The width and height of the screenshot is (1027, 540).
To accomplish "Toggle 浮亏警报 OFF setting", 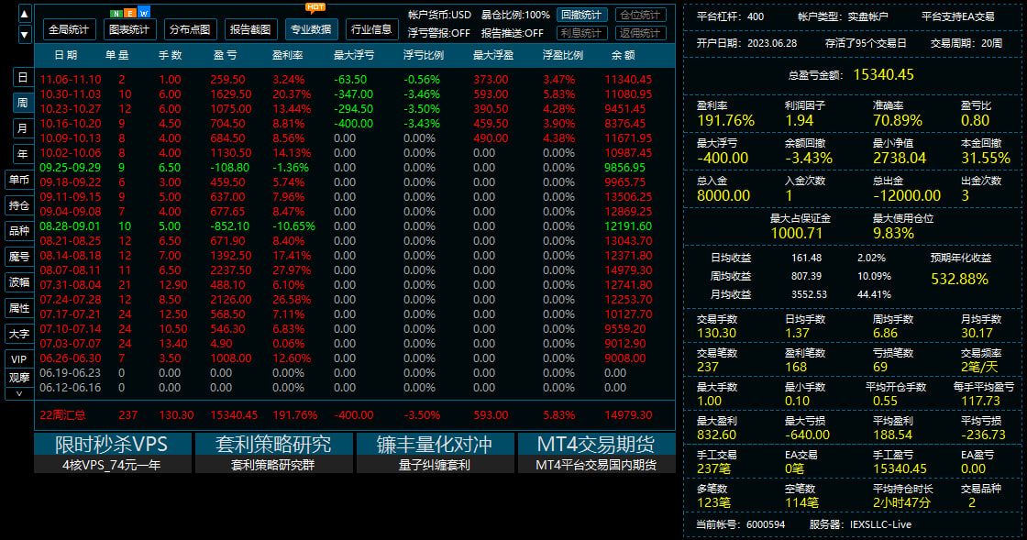I will click(x=439, y=33).
